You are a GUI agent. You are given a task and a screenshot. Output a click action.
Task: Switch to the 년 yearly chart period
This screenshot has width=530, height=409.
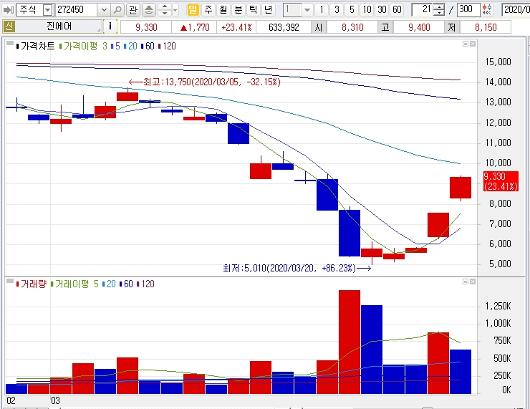[269, 10]
